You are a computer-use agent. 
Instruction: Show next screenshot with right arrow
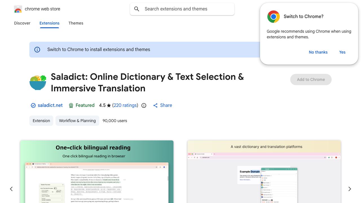350,189
